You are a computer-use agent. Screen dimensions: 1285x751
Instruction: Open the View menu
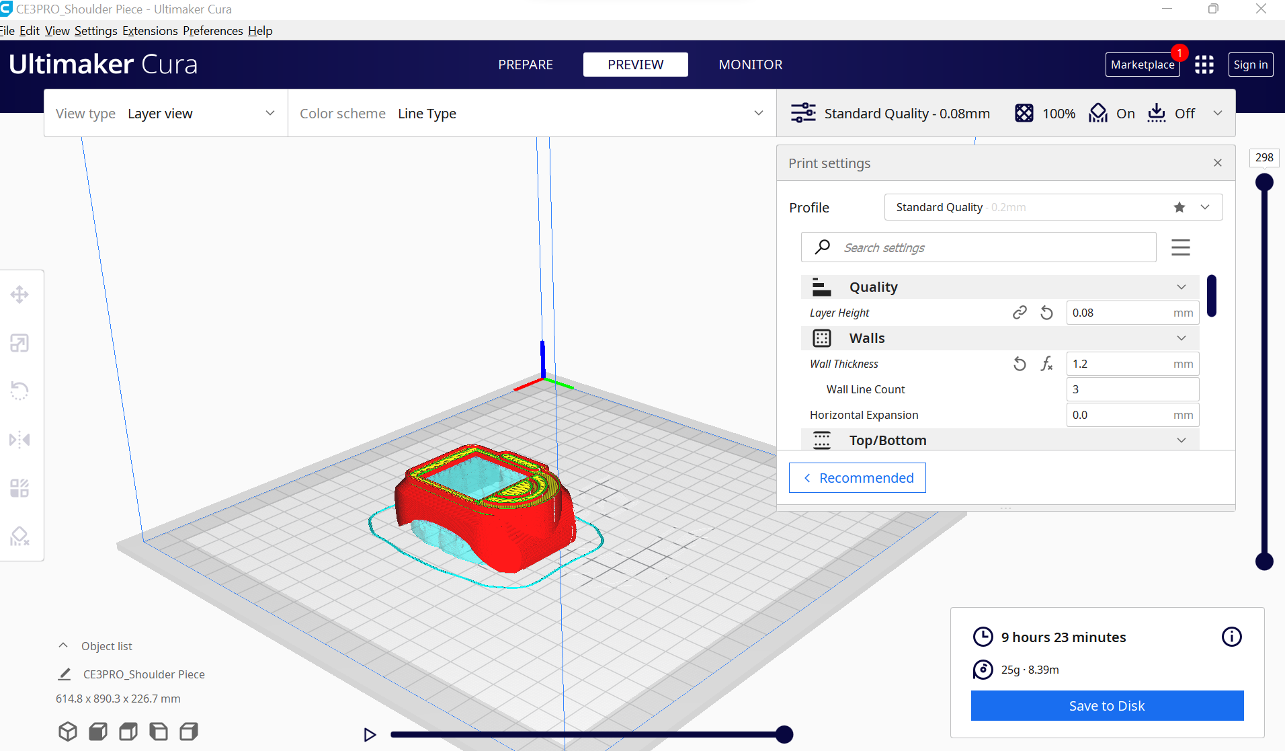pos(57,31)
